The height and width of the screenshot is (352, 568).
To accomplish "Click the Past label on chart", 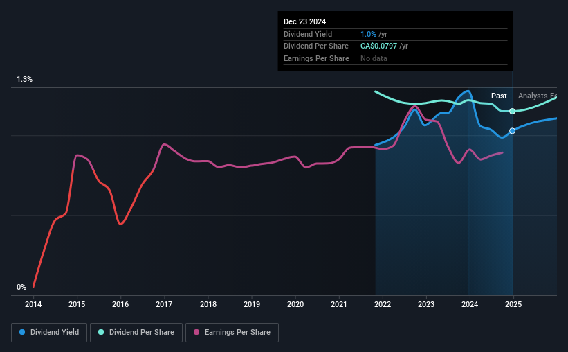I will [499, 96].
